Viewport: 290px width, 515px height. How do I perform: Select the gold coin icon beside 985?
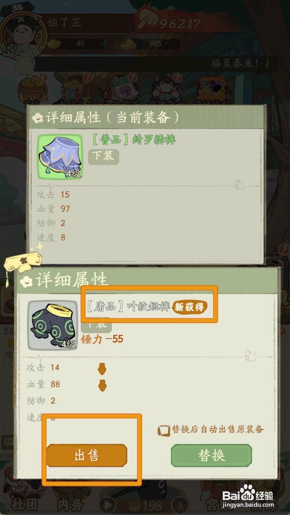coord(128,43)
